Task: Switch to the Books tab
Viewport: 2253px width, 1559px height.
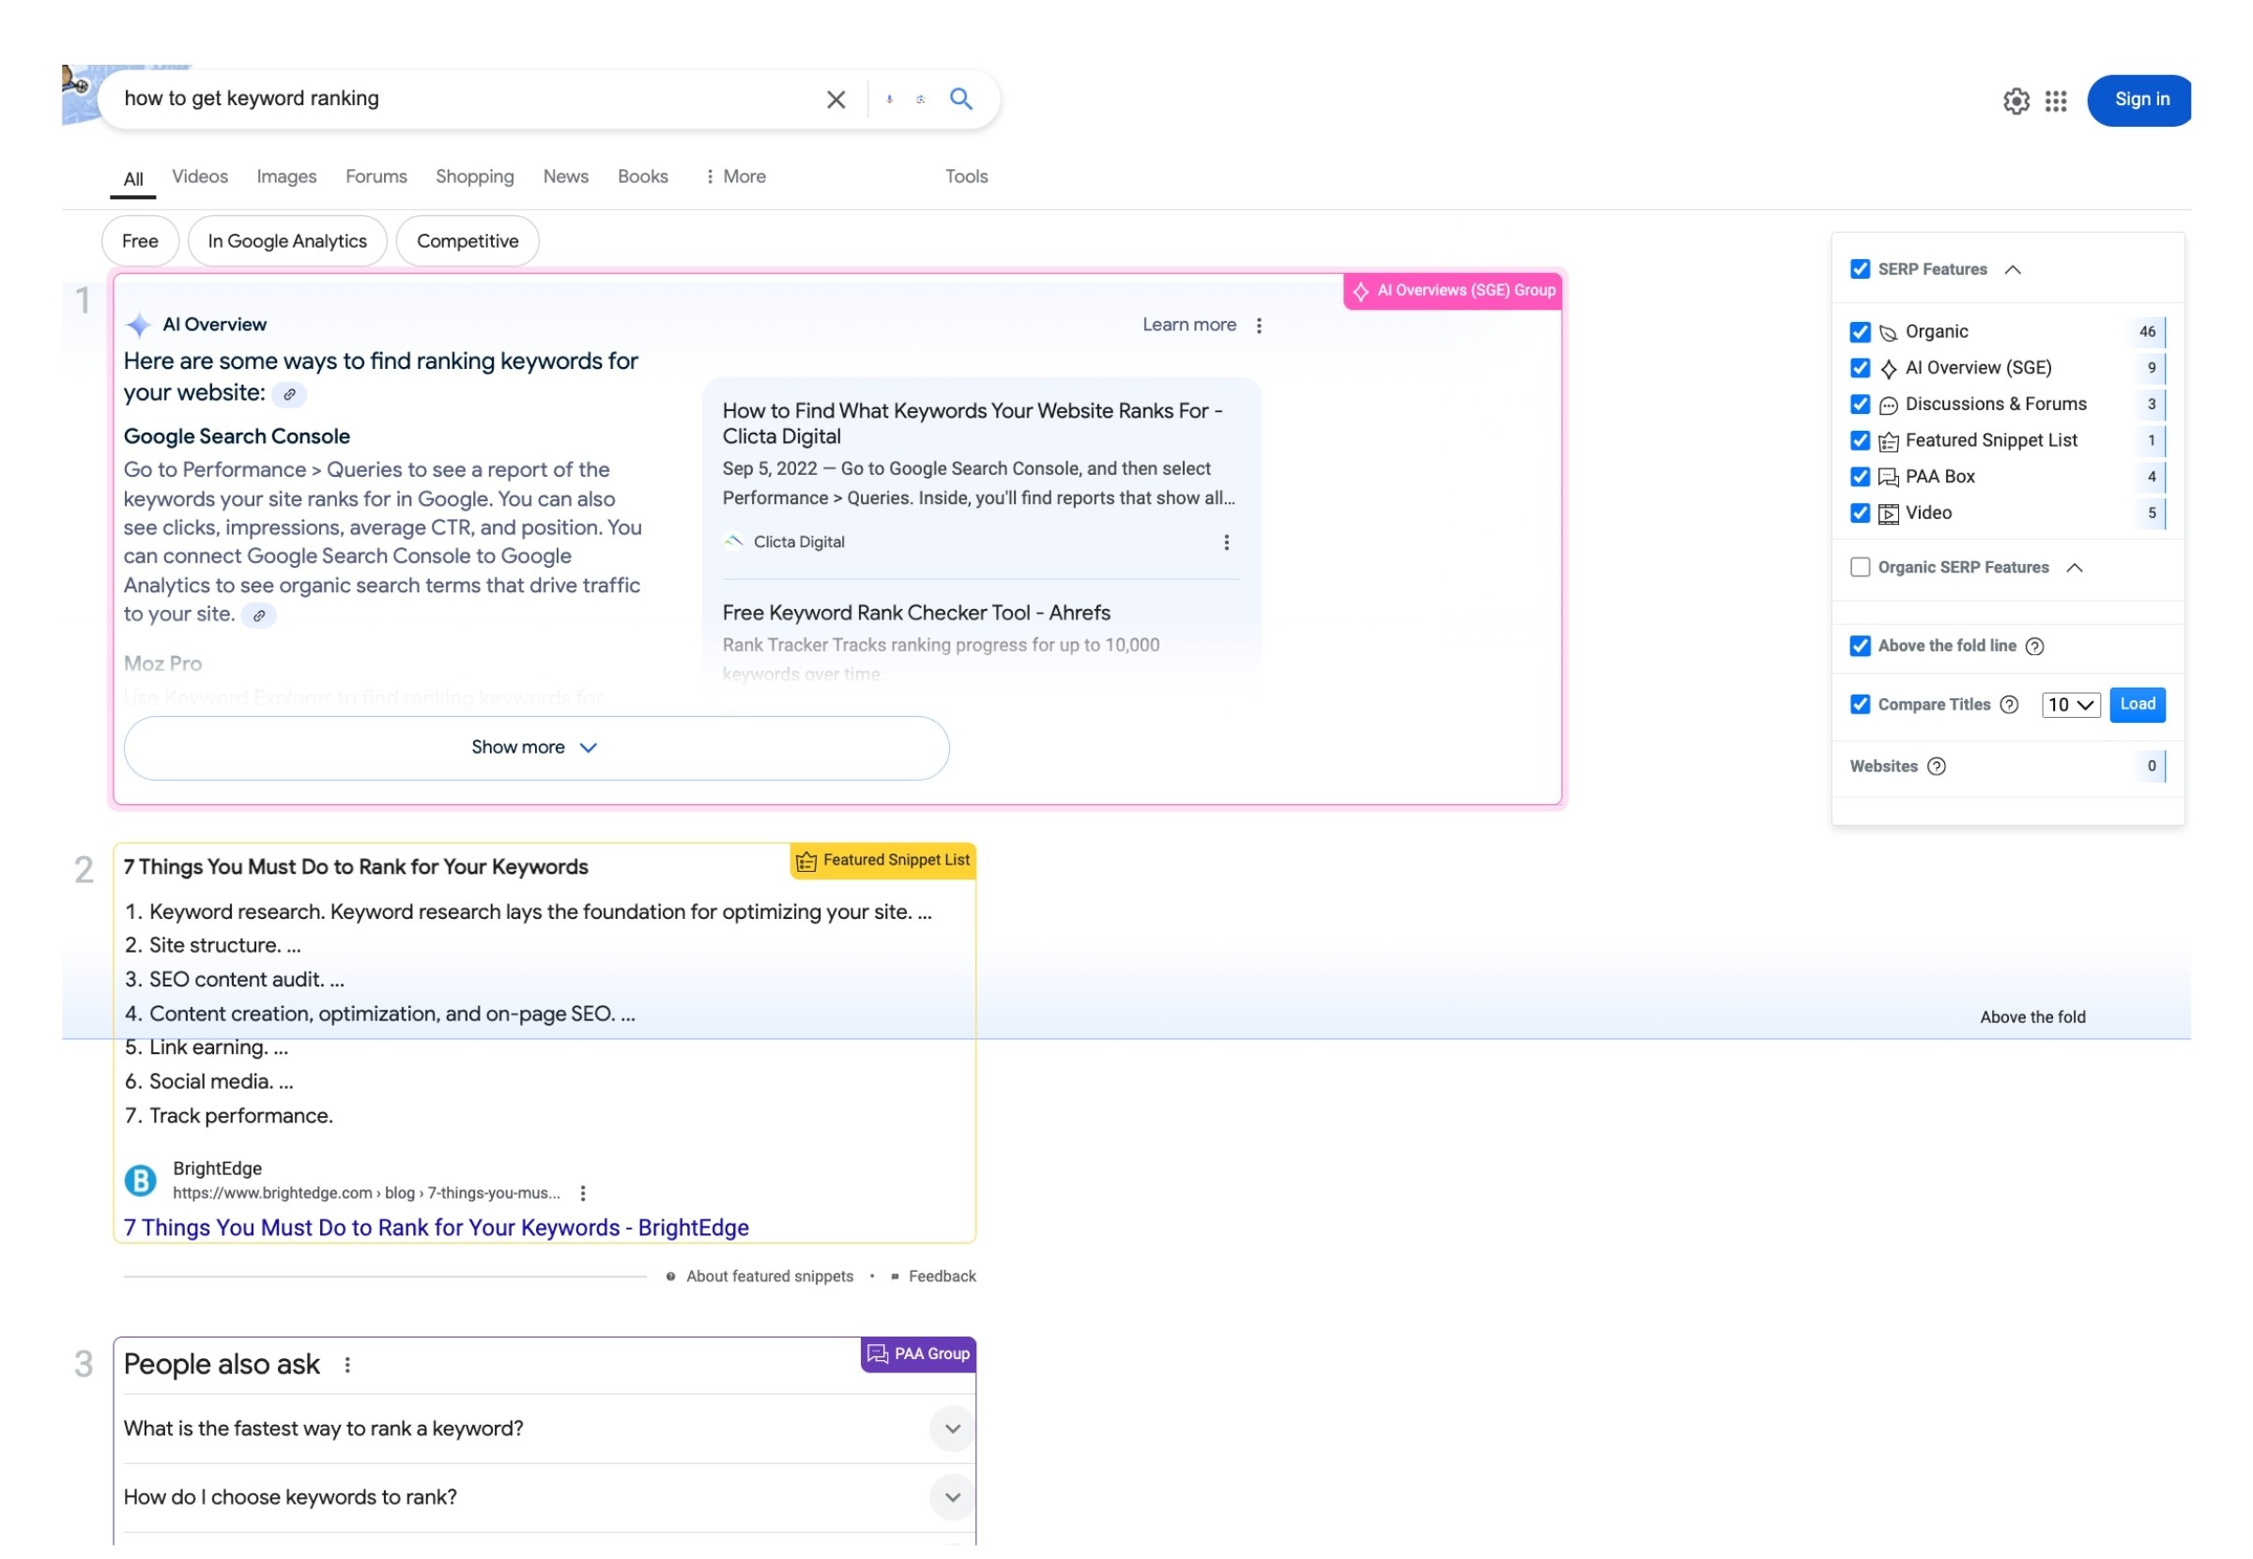Action: tap(643, 176)
